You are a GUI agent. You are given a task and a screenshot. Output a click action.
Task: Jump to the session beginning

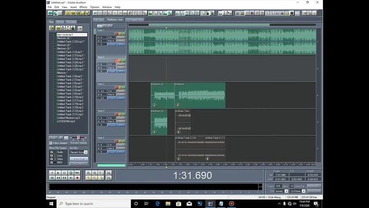click(x=52, y=178)
